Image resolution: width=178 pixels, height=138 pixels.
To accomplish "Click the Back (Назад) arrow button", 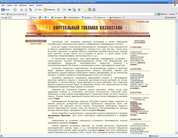I will [x=6, y=10].
